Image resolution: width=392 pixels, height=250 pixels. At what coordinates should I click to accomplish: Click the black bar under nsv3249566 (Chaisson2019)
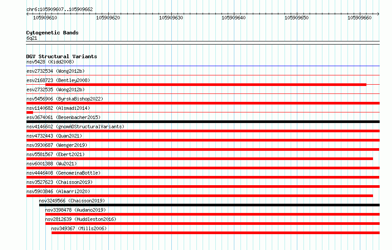pyautogui.click(x=209, y=205)
